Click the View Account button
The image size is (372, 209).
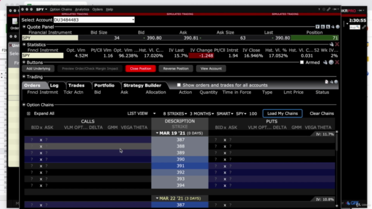point(211,69)
